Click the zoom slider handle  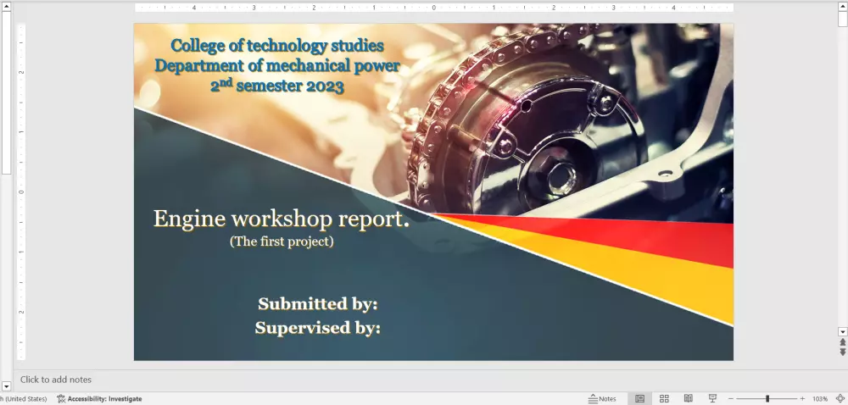pos(767,398)
